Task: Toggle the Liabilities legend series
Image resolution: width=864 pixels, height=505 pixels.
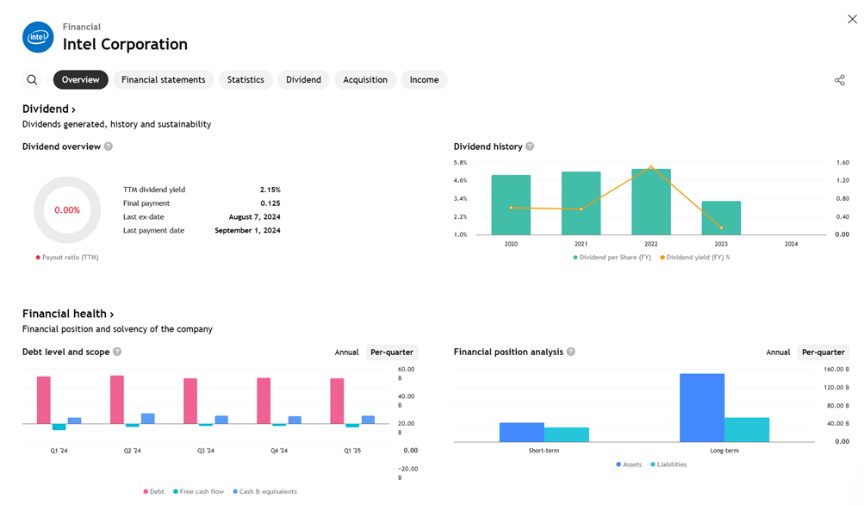Action: [668, 464]
